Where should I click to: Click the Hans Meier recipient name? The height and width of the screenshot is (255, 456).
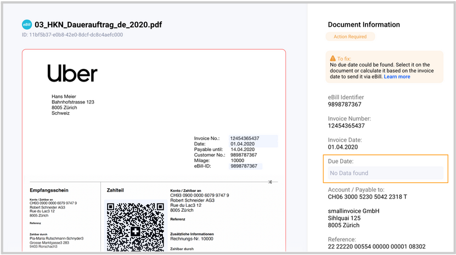pyautogui.click(x=64, y=96)
